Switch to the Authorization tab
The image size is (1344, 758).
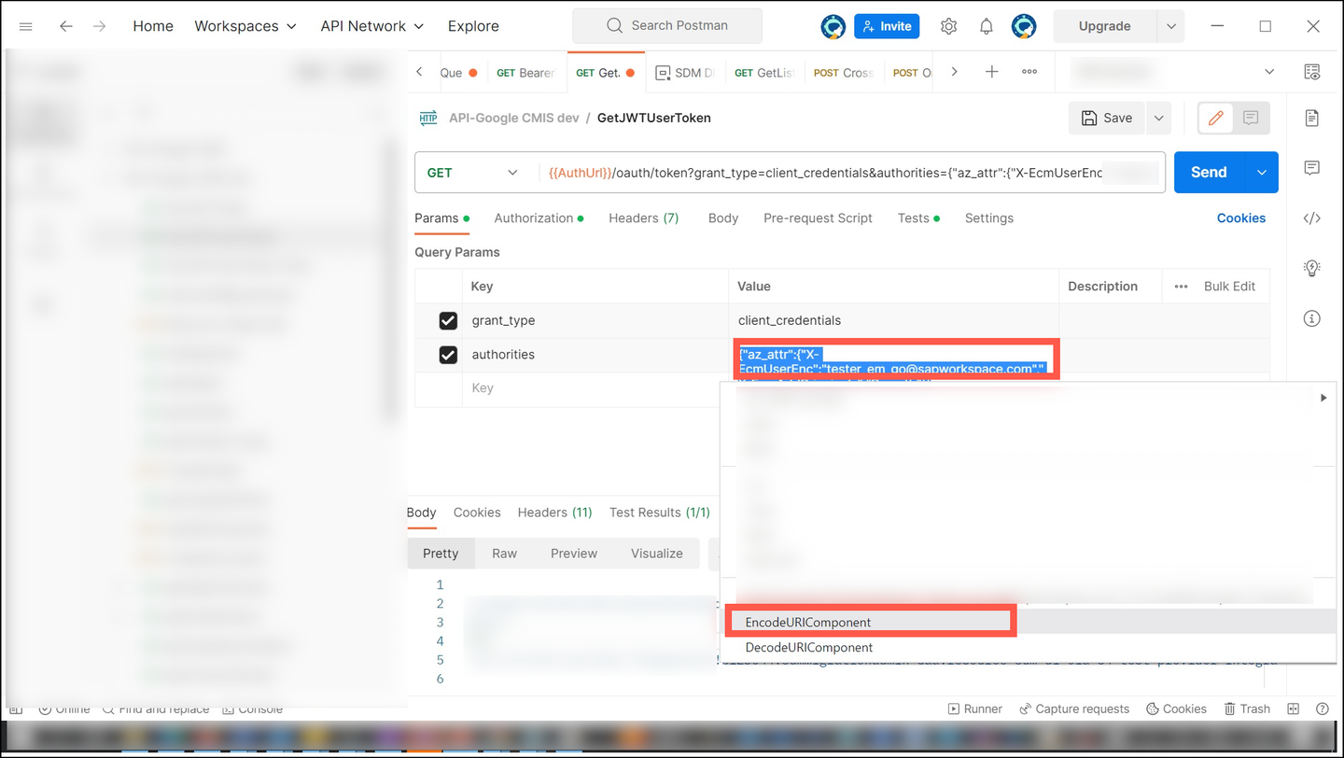(539, 218)
